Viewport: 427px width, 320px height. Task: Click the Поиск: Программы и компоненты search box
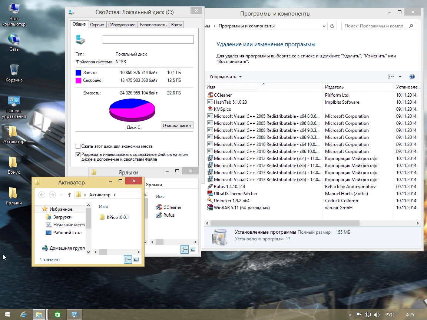(x=379, y=26)
